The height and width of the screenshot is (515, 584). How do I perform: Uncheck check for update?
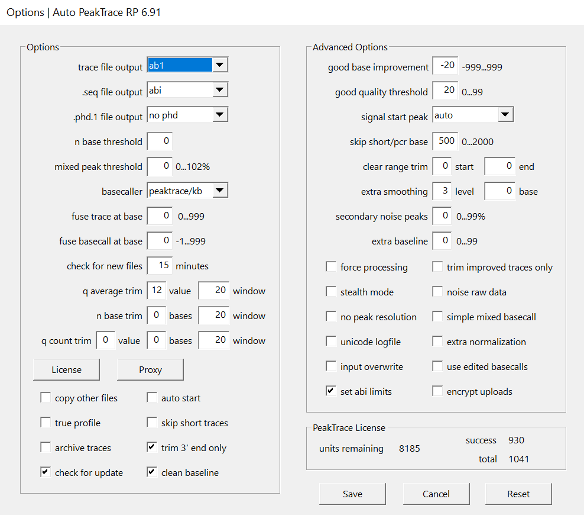(46, 472)
